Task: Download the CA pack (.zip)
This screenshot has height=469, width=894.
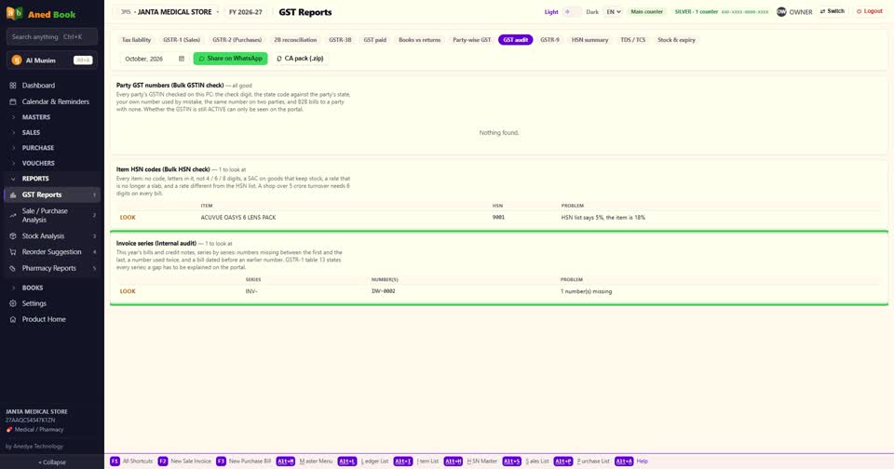Action: click(300, 59)
